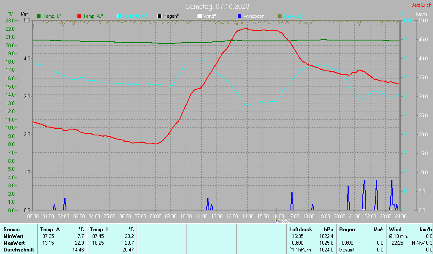This screenshot has height=254, width=433.
Task: Click the 1024.0 average pressure value
Action: (x=326, y=250)
